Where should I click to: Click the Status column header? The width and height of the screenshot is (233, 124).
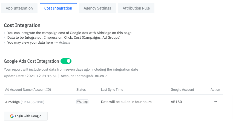tap(81, 89)
